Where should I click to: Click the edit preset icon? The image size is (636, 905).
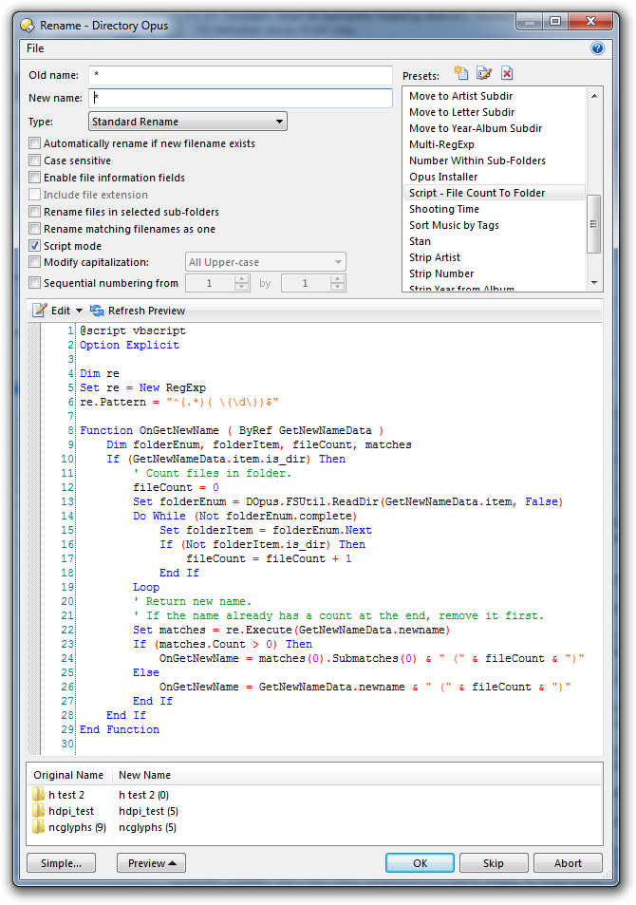[x=483, y=73]
